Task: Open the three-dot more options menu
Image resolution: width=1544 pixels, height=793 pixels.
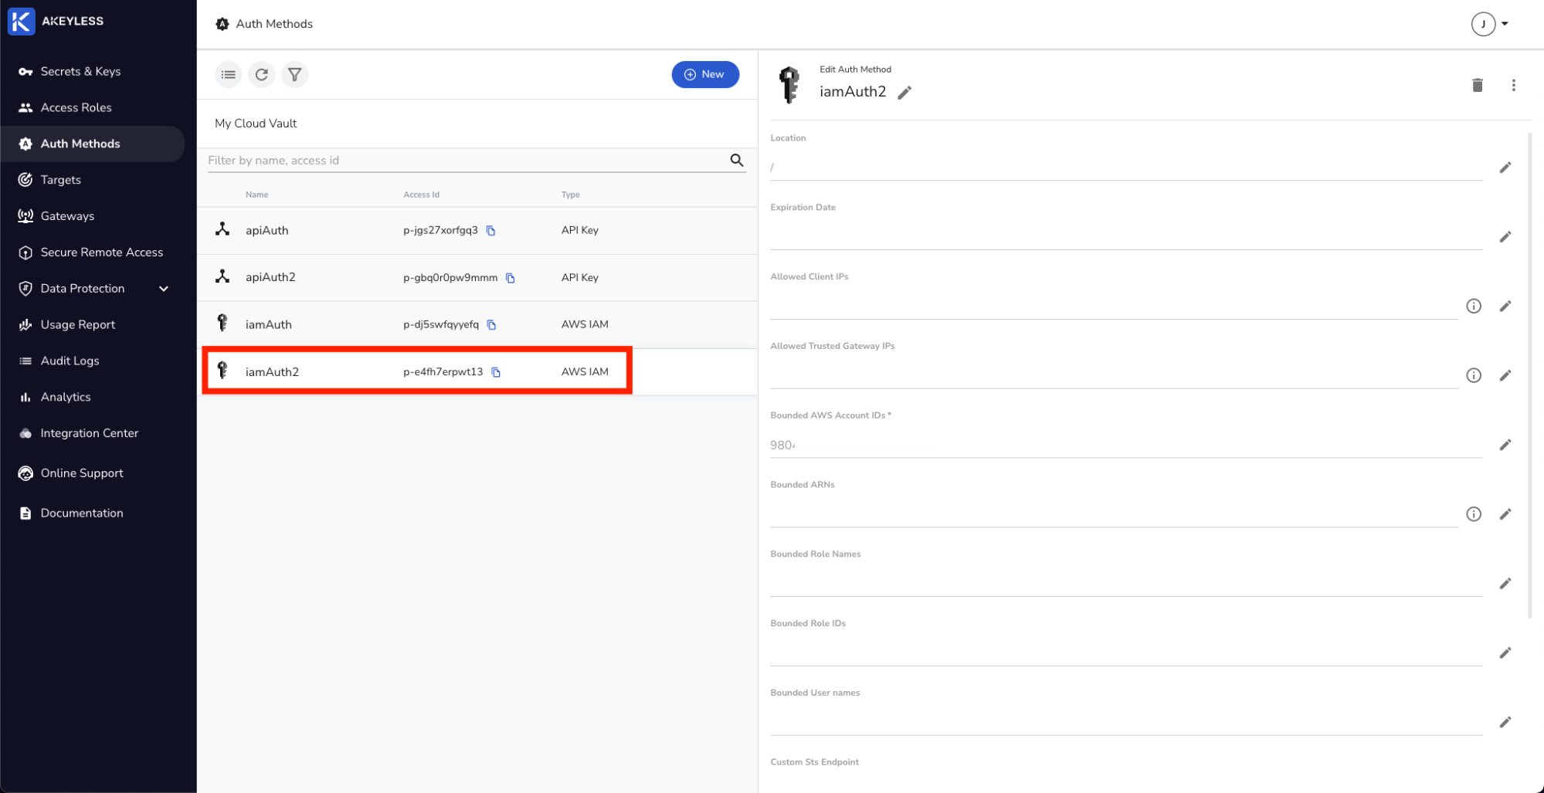Action: [x=1514, y=85]
